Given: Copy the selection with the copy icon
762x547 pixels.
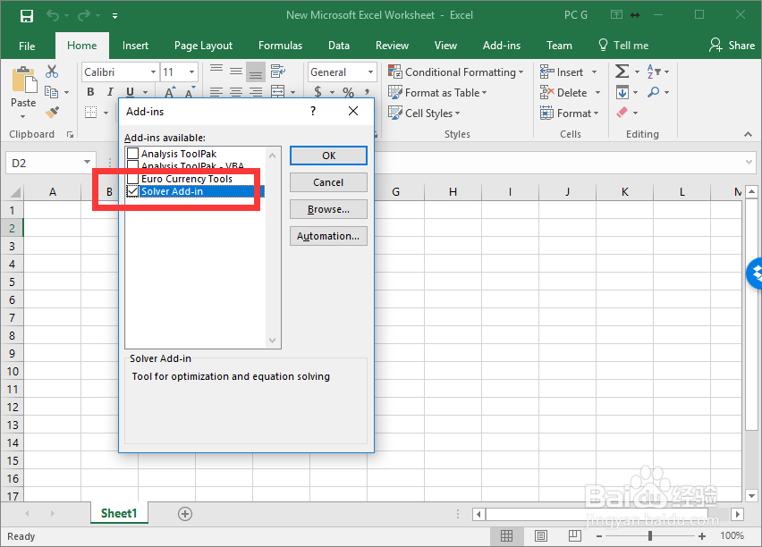Looking at the screenshot, I should 52,92.
